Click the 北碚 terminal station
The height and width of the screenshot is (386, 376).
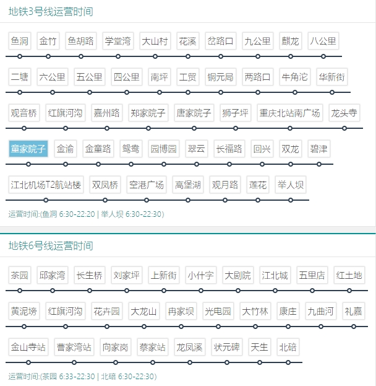click(288, 347)
